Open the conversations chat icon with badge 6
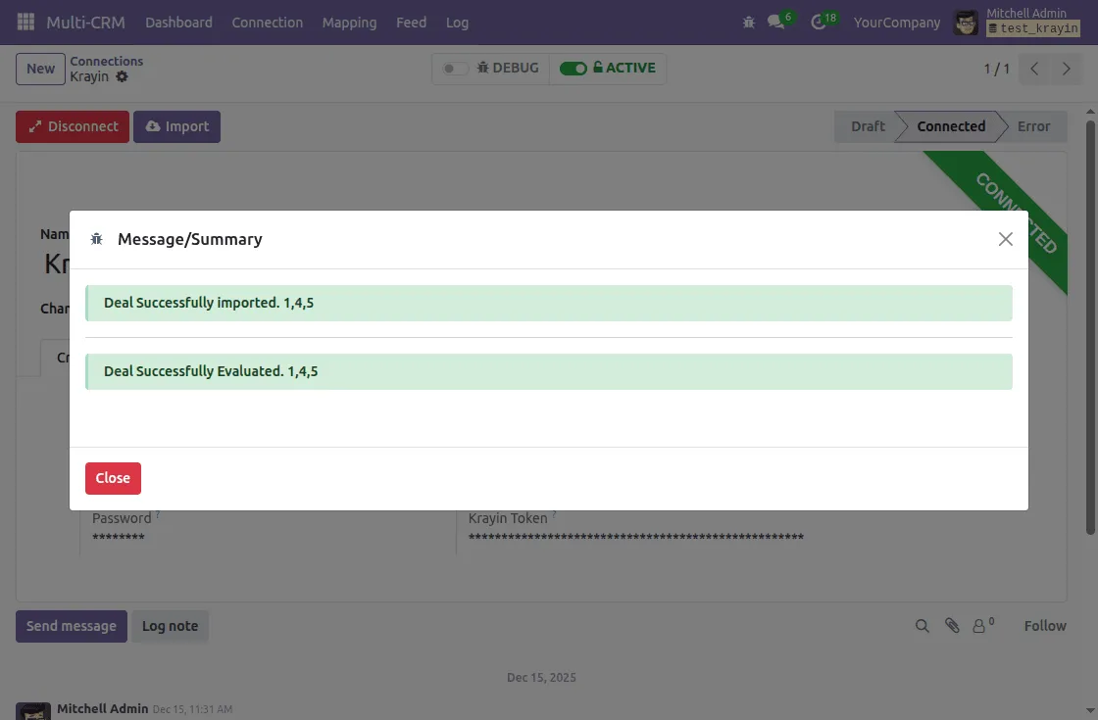Image resolution: width=1098 pixels, height=720 pixels. point(775,23)
